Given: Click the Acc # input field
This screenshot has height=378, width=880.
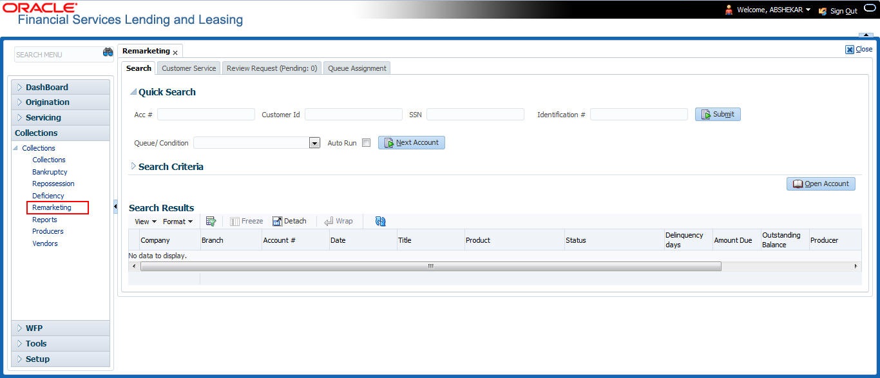Looking at the screenshot, I should (x=206, y=115).
